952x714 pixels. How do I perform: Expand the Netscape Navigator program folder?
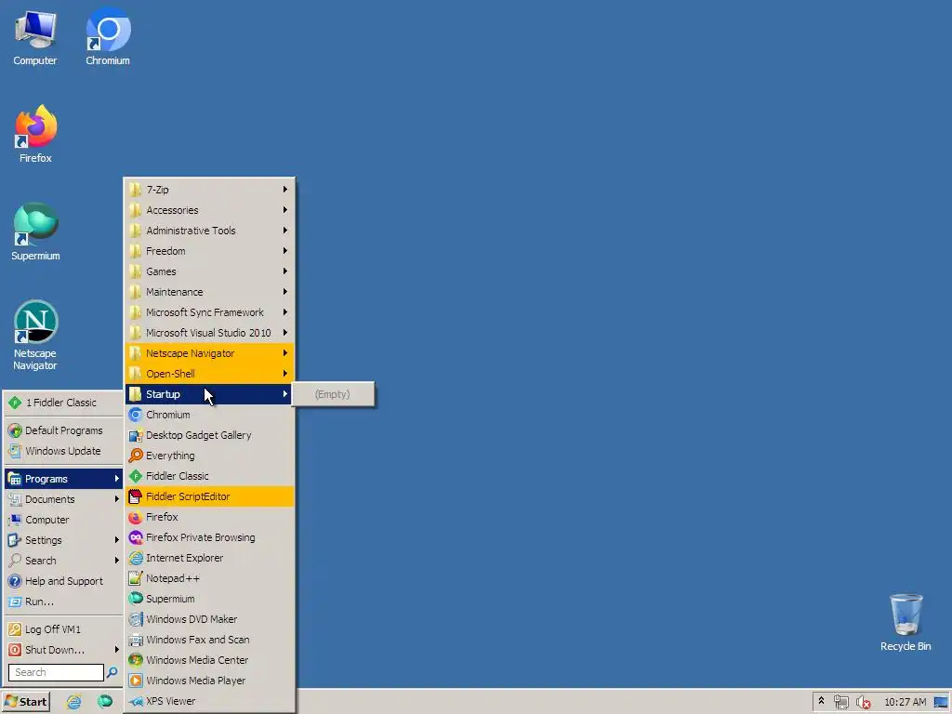(x=209, y=353)
